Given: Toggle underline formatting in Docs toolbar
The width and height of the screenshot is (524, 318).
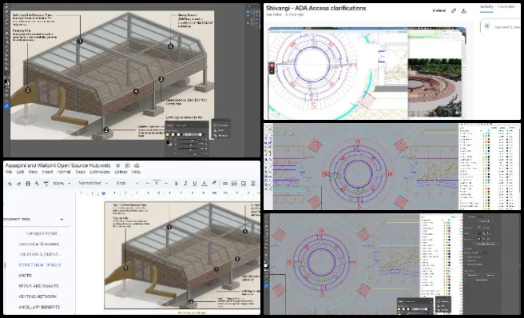Looking at the screenshot, I should point(194,183).
